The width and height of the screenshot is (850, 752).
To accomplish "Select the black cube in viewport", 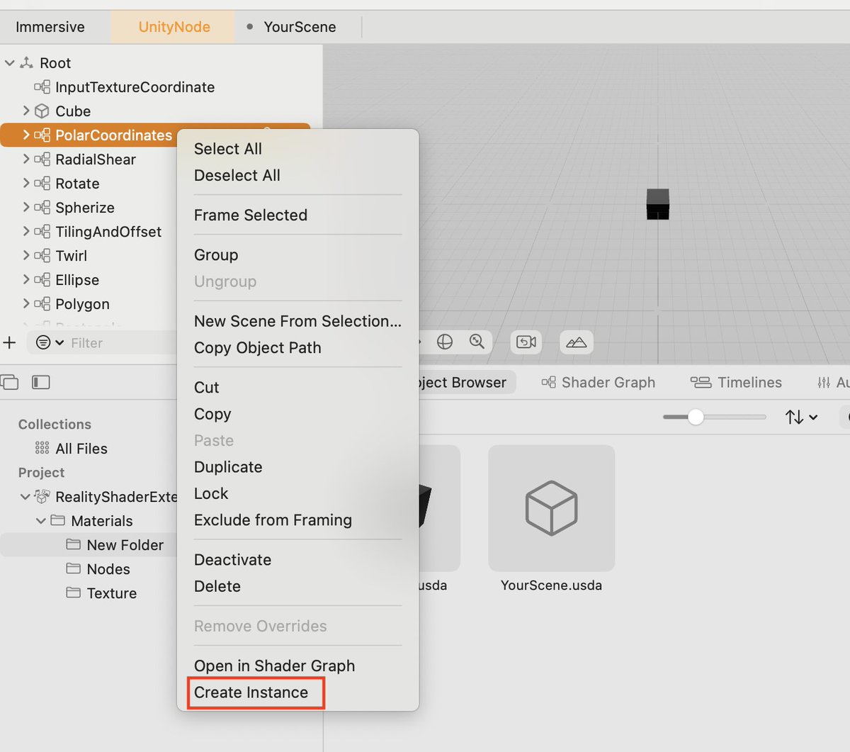I will click(x=658, y=204).
